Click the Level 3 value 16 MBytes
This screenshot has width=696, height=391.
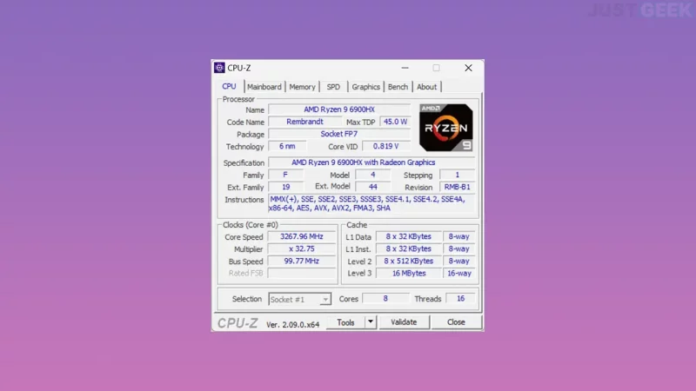coord(408,274)
